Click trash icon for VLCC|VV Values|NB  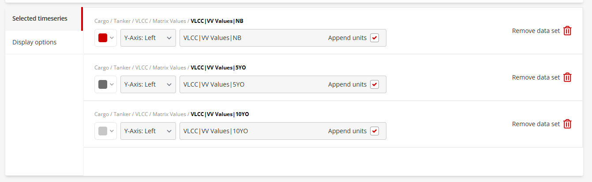(567, 31)
